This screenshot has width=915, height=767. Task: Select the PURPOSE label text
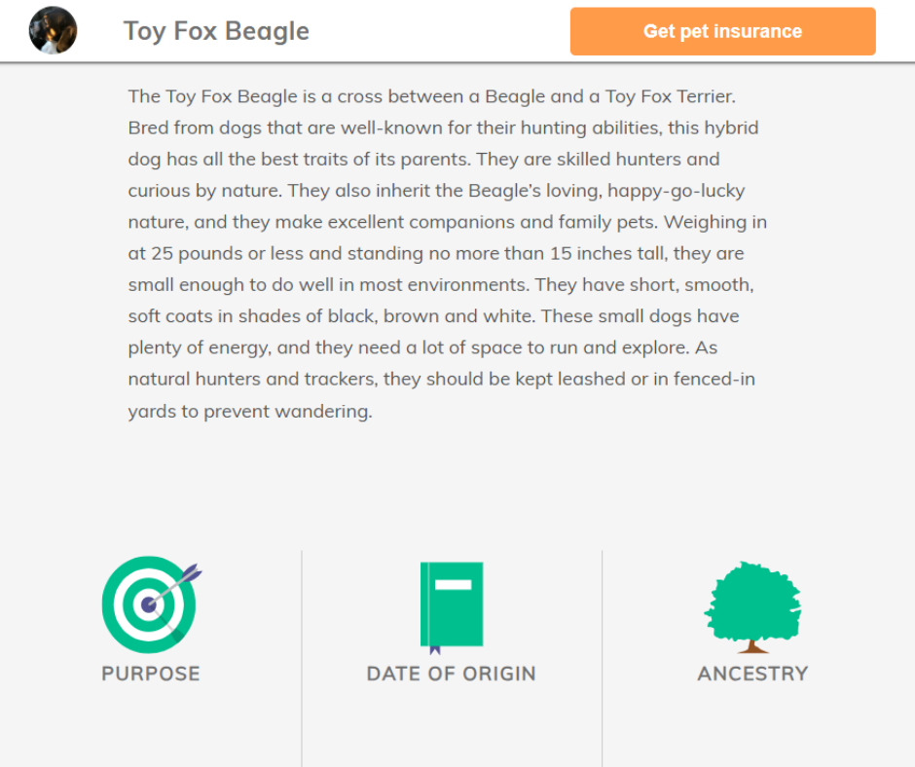(151, 674)
